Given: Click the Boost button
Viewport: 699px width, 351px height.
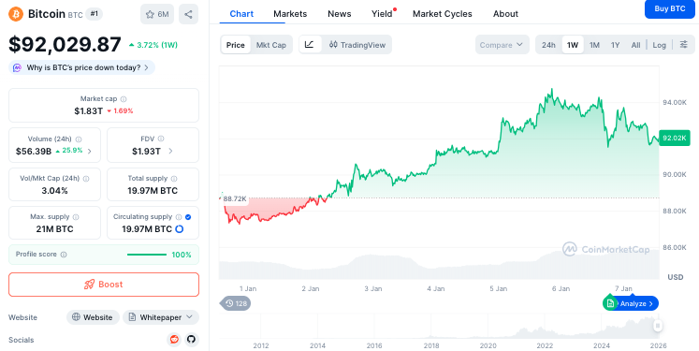Looking at the screenshot, I should (x=104, y=285).
